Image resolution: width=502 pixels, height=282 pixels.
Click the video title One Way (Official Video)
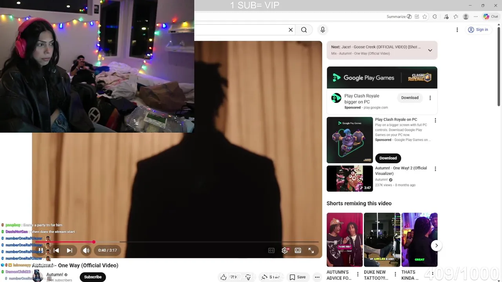[x=75, y=265]
